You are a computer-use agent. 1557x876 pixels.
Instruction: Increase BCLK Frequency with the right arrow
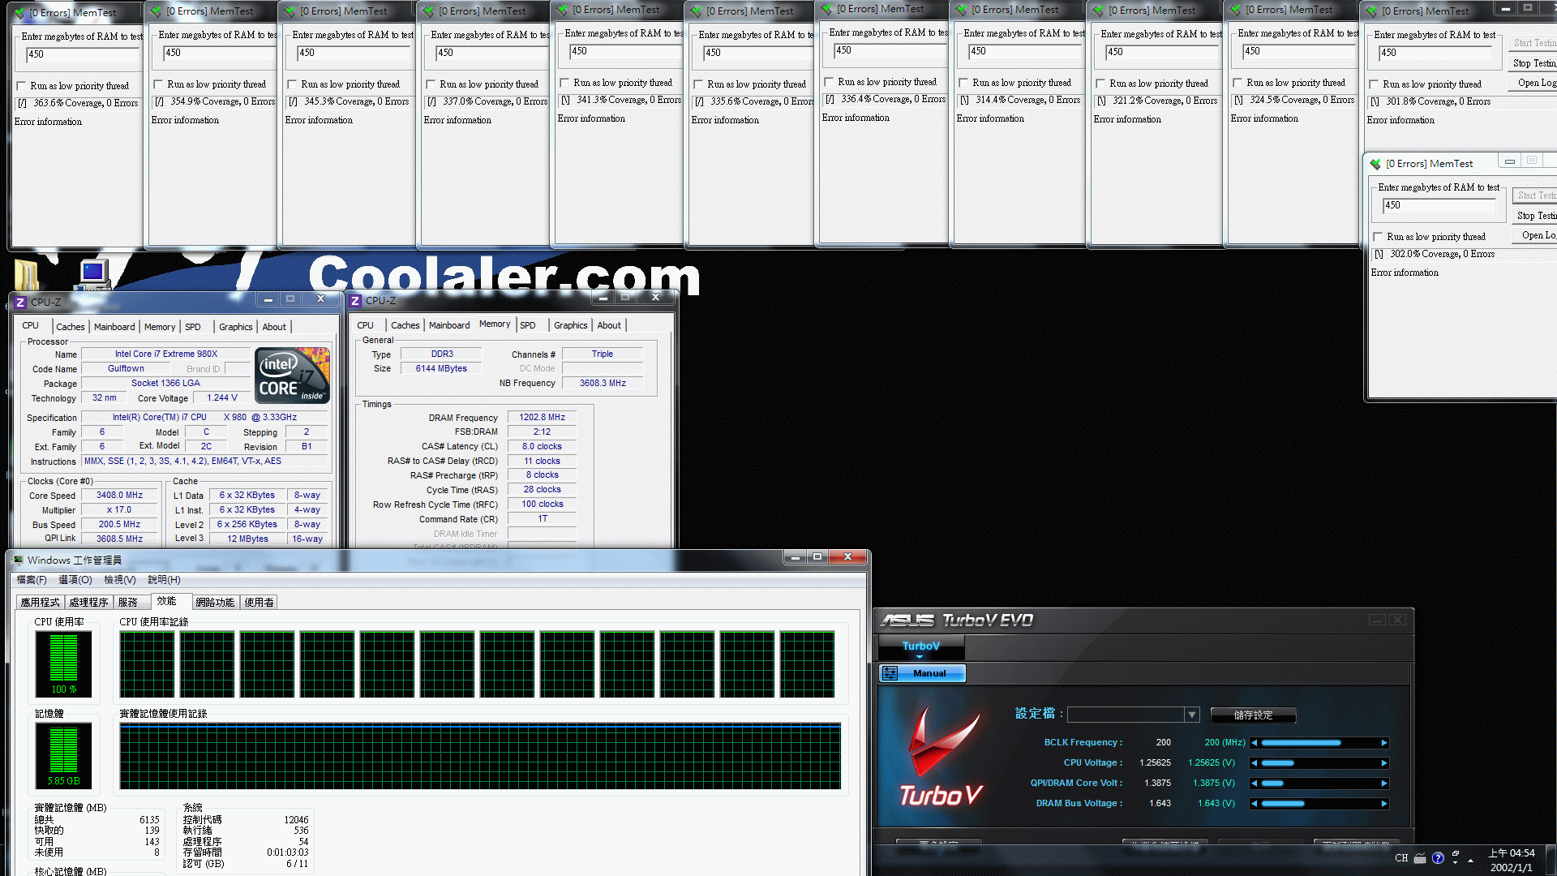1384,743
